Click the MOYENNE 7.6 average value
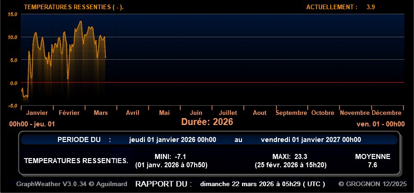 tap(373, 165)
